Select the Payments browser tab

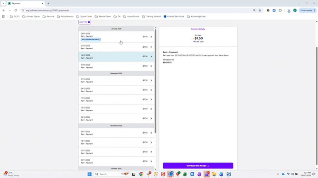(26, 3)
